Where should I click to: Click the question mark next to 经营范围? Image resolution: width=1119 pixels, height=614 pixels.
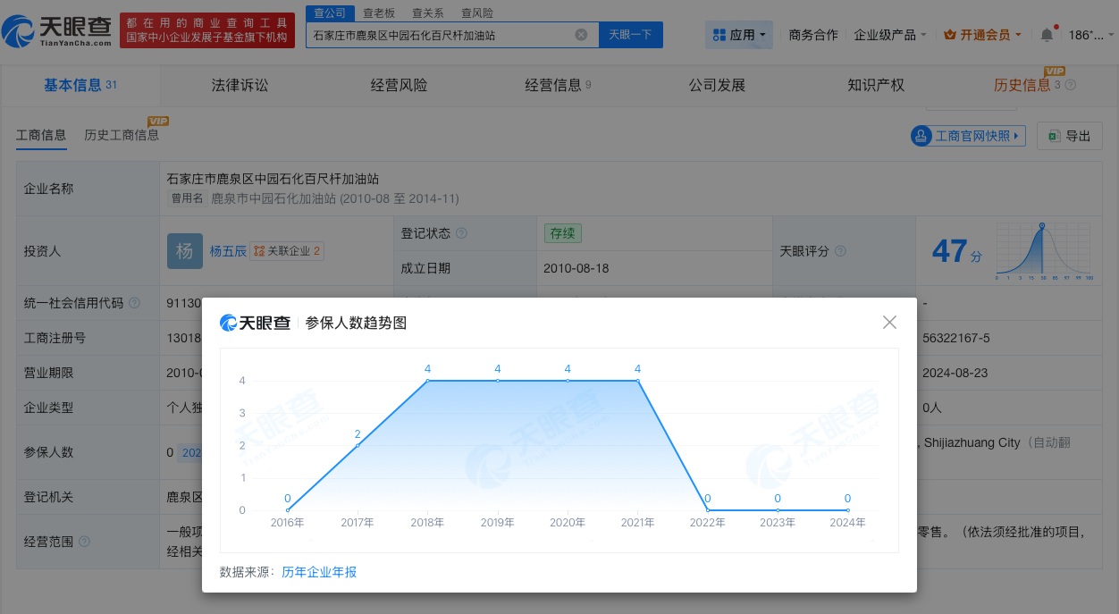pos(84,542)
